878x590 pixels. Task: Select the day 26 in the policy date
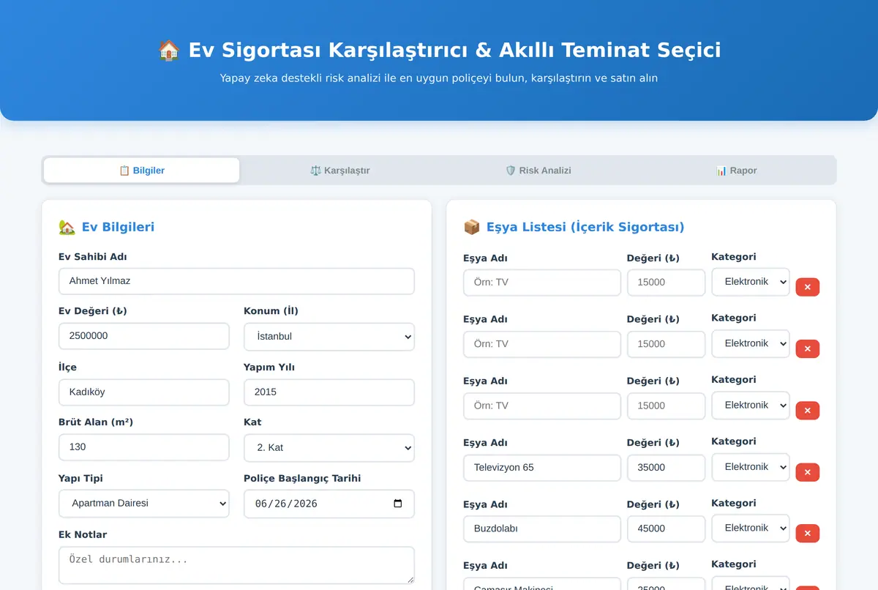tap(280, 504)
